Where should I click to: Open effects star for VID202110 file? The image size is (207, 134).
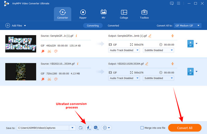[x=43, y=79]
